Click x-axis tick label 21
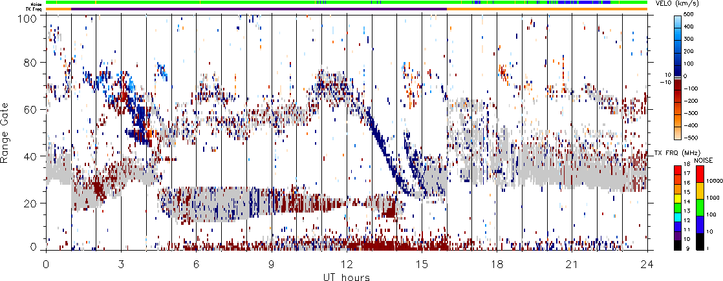 tap(572, 264)
